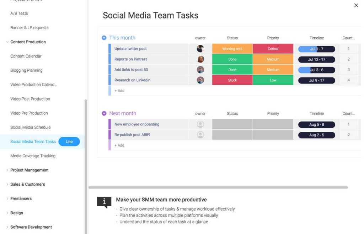
Task: Collapse the This month group
Action: click(103, 38)
